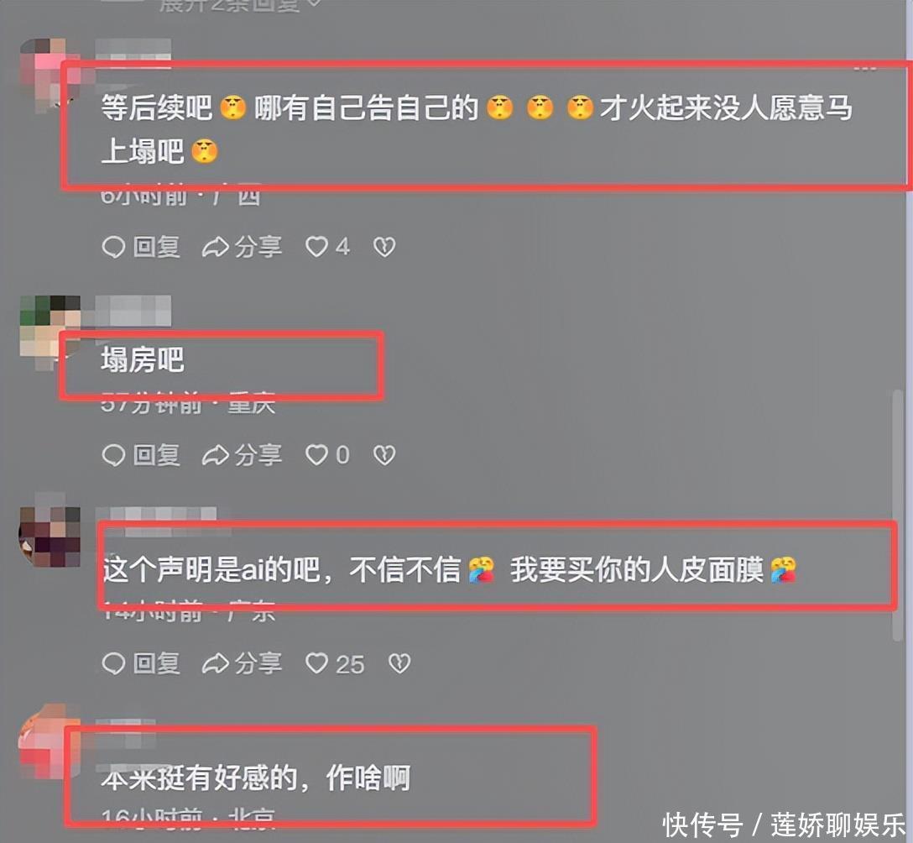
Task: Like the comment with 4 likes
Action: pos(327,247)
